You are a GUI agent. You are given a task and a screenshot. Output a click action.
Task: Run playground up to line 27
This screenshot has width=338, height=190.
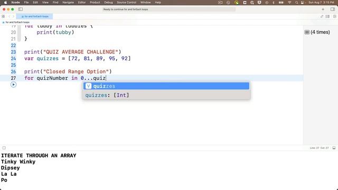tap(13, 84)
